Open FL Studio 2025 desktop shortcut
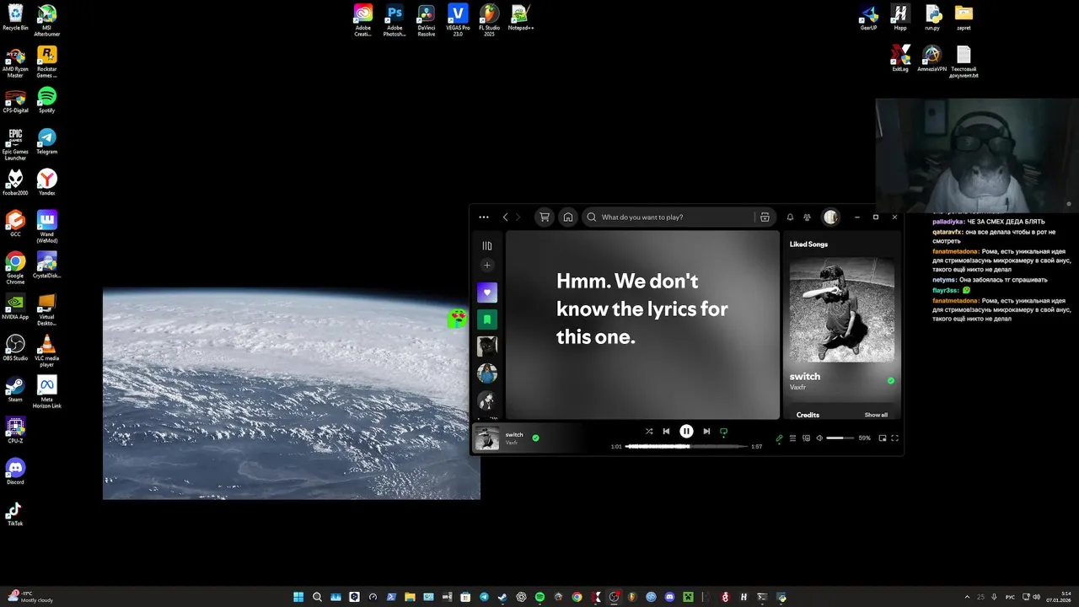1079x607 pixels. click(489, 20)
